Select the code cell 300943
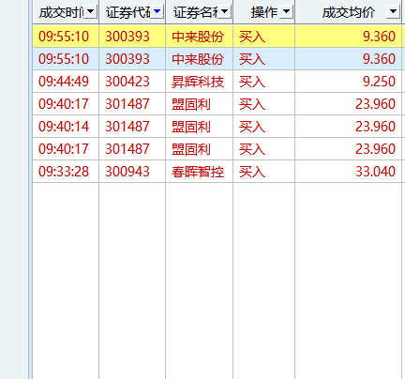 click(127, 172)
